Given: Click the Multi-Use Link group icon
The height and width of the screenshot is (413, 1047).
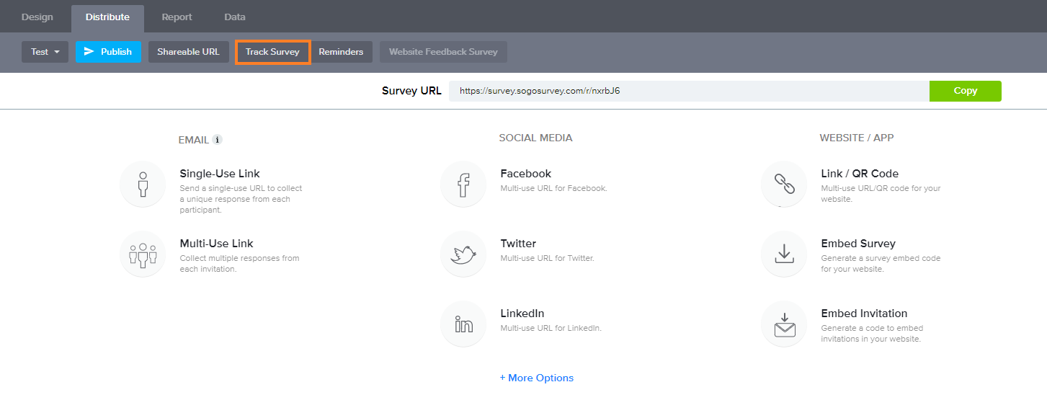Looking at the screenshot, I should (143, 254).
